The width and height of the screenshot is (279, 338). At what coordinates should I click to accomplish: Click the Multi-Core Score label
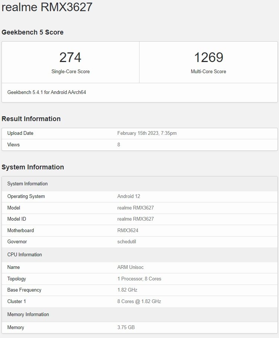(x=208, y=71)
